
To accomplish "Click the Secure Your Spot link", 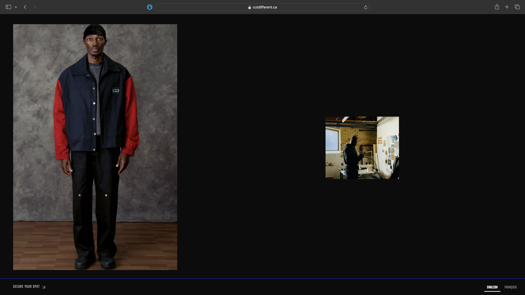I will 26,287.
